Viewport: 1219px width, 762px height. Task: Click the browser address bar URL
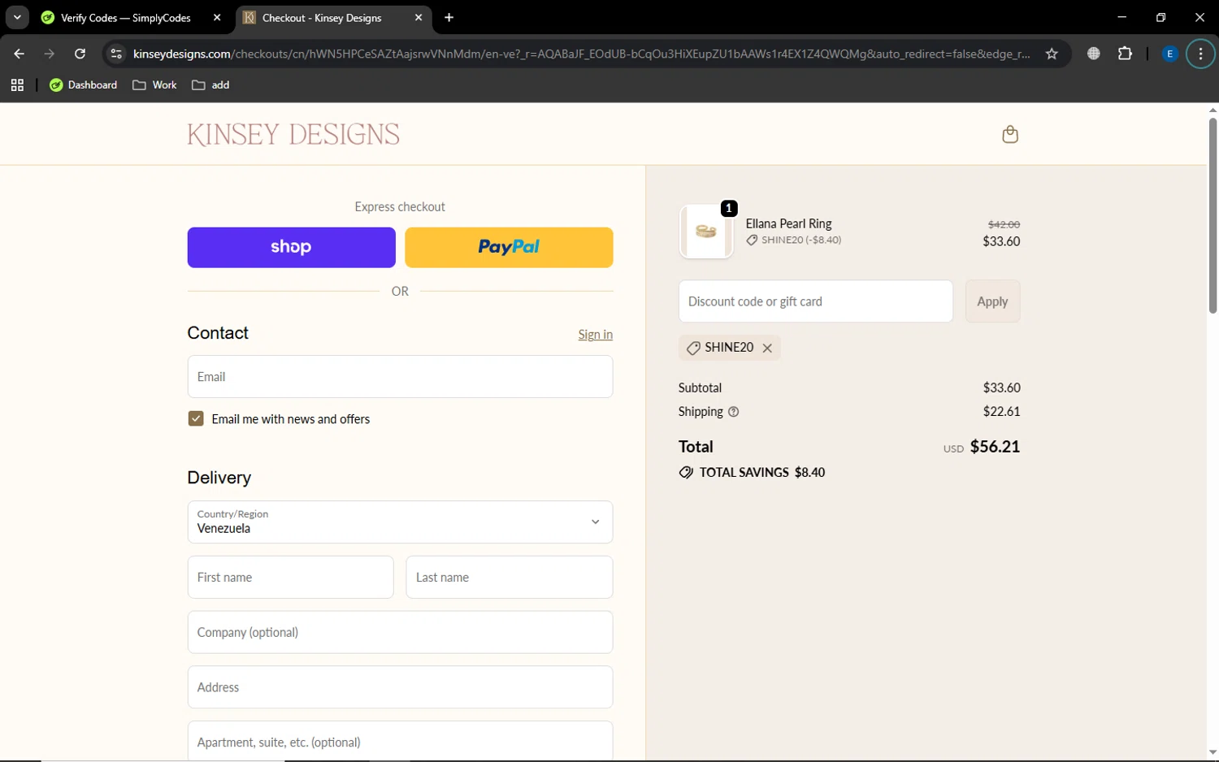581,54
